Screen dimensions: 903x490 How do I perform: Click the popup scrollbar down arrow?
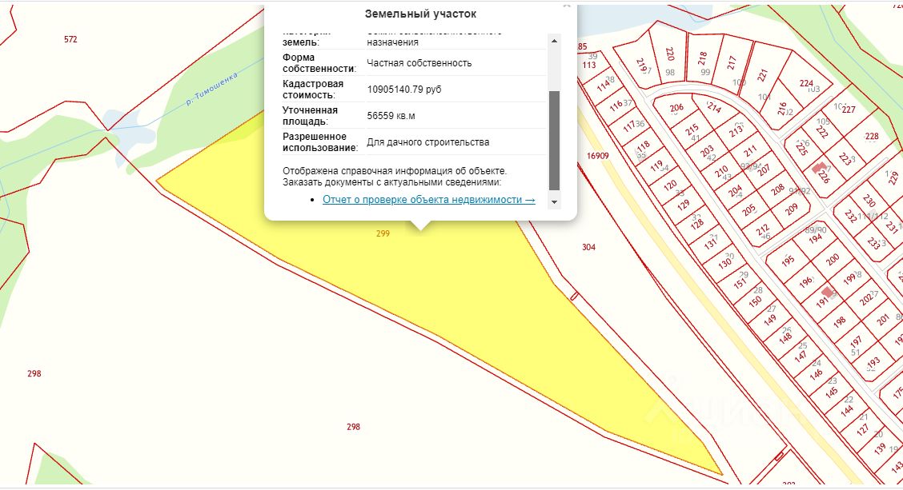click(x=554, y=202)
